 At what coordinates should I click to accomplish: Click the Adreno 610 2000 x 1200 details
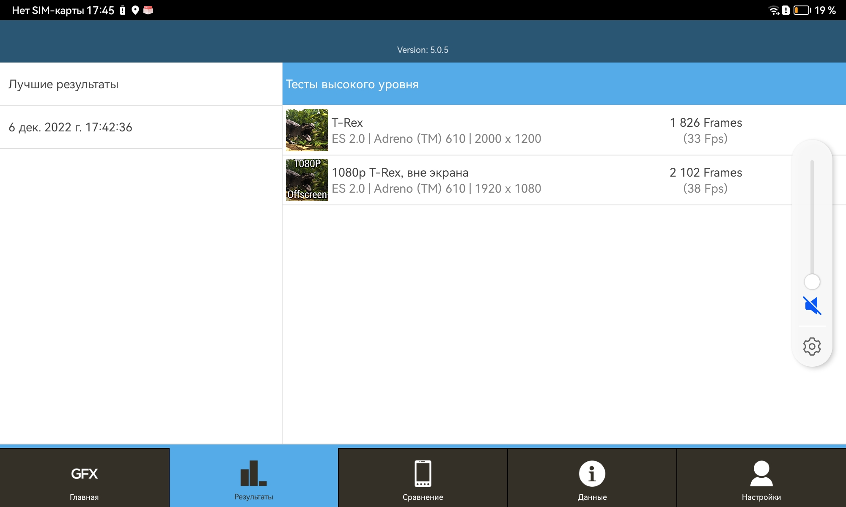coord(437,139)
